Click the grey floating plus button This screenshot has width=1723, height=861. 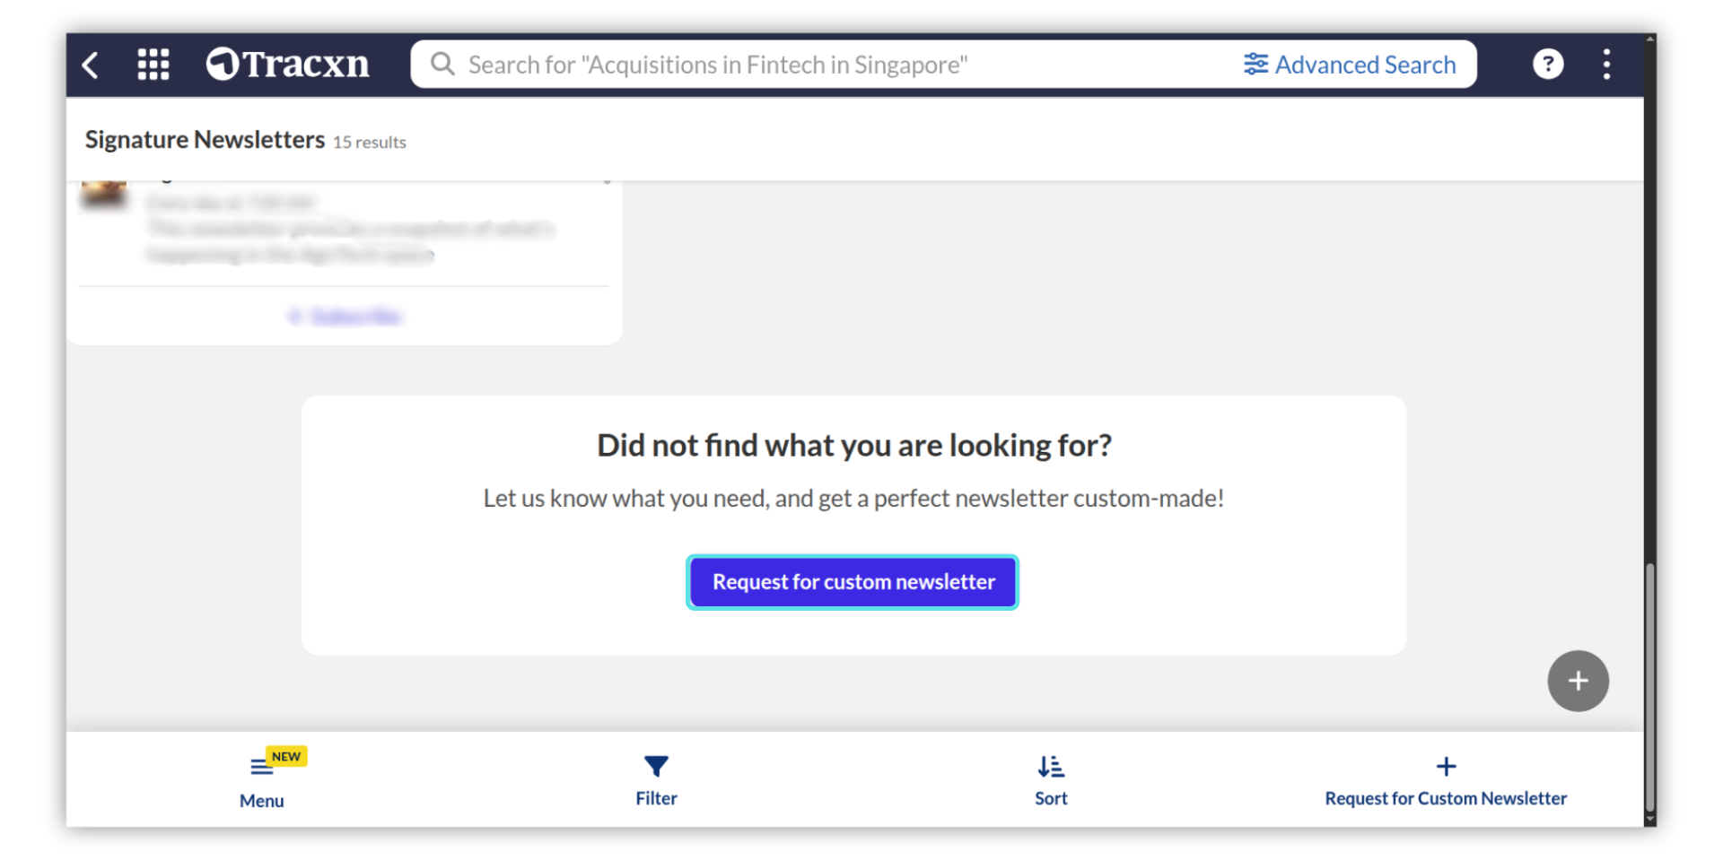point(1577,681)
